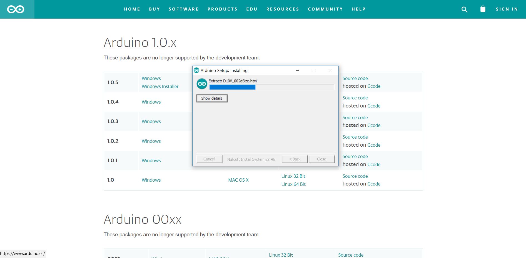Open the PRODUCTS menu
This screenshot has width=526, height=258.
pos(223,9)
